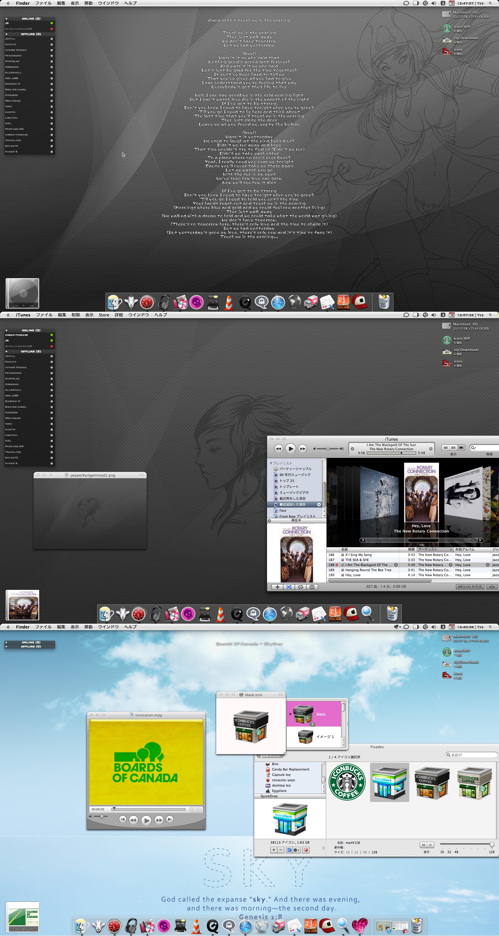Switch Pixadex to list view
The image size is (499, 936).
point(430,845)
